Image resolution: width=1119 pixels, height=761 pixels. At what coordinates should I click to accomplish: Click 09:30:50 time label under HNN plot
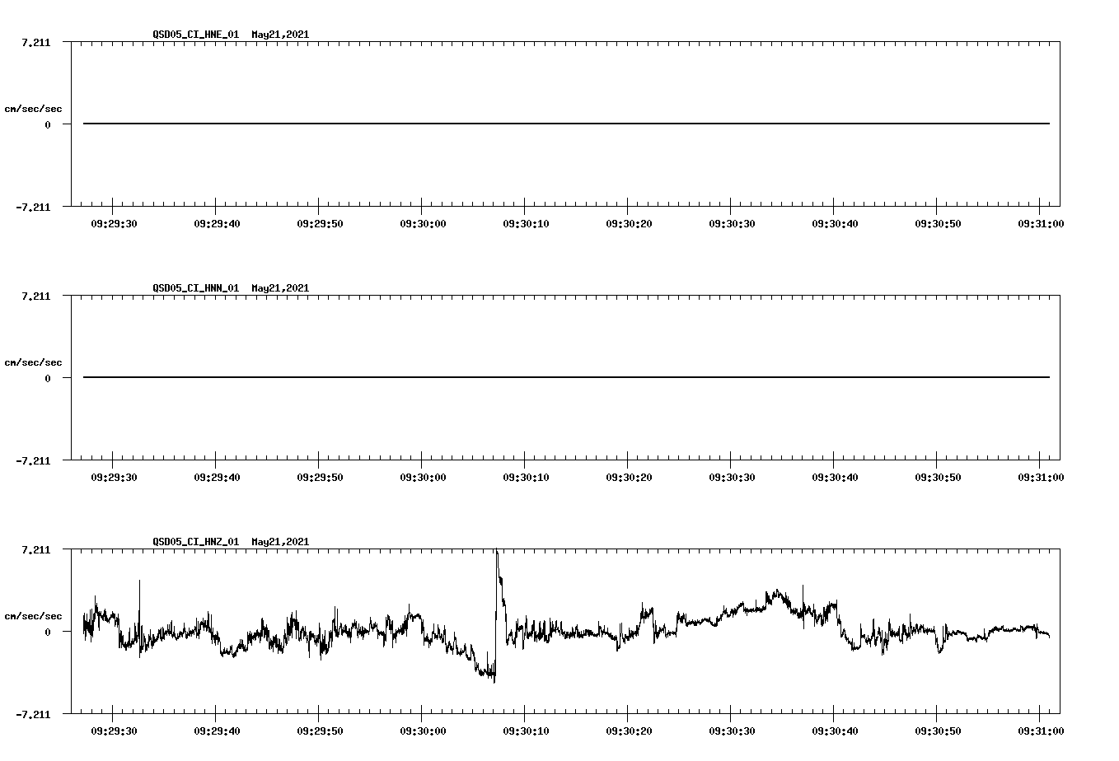click(x=938, y=477)
